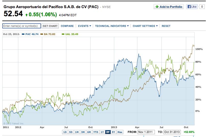Click the BA 72.82 legend text
The width and height of the screenshot is (206, 137).
click(x=50, y=34)
